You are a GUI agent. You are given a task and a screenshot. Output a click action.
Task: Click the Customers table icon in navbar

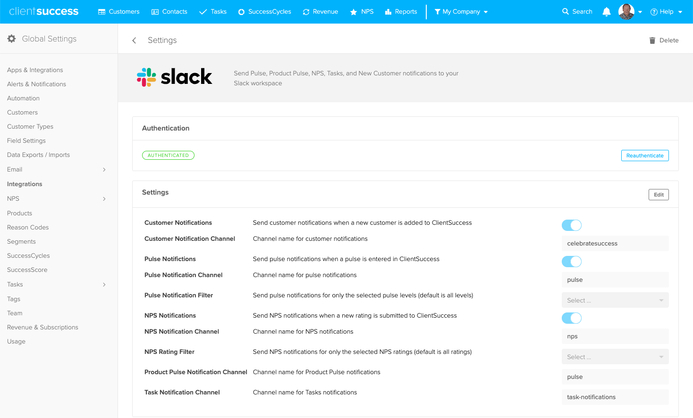(x=101, y=12)
